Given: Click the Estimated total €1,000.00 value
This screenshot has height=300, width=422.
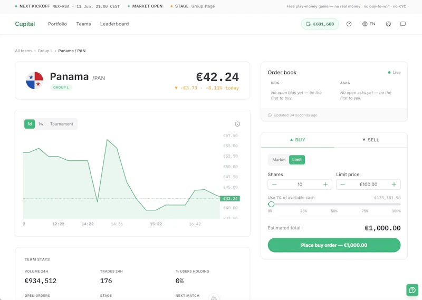Looking at the screenshot, I should pyautogui.click(x=382, y=228).
